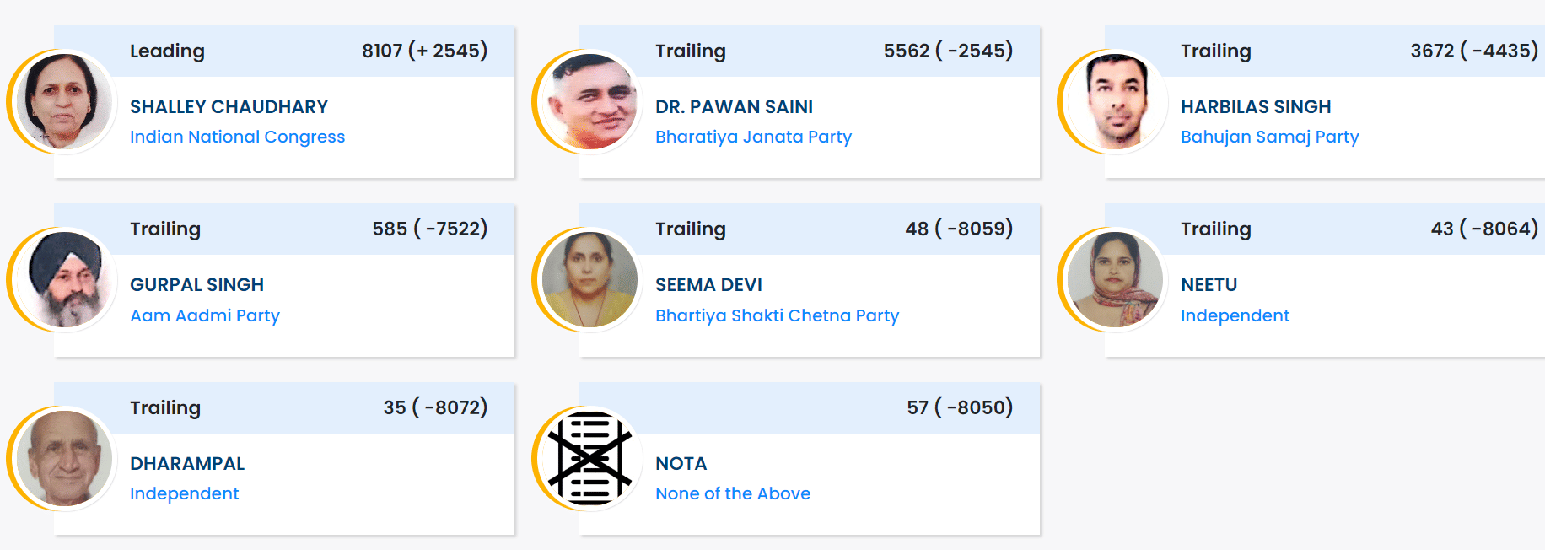Click the 585 (-7522) vote count
The image size is (1545, 550).
(429, 229)
